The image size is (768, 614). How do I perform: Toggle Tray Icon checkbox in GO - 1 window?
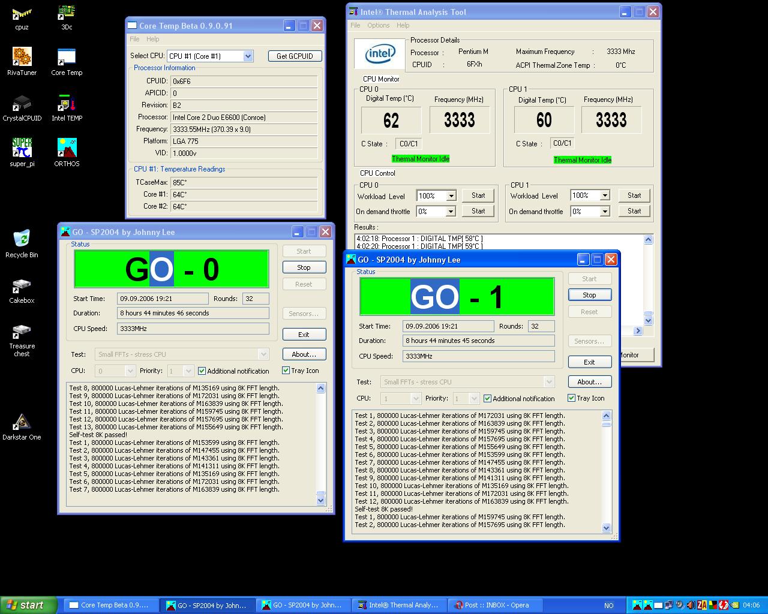click(x=586, y=398)
